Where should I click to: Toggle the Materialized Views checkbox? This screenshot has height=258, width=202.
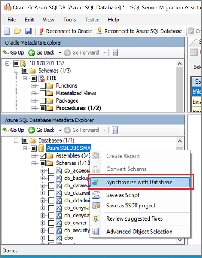tap(42, 93)
